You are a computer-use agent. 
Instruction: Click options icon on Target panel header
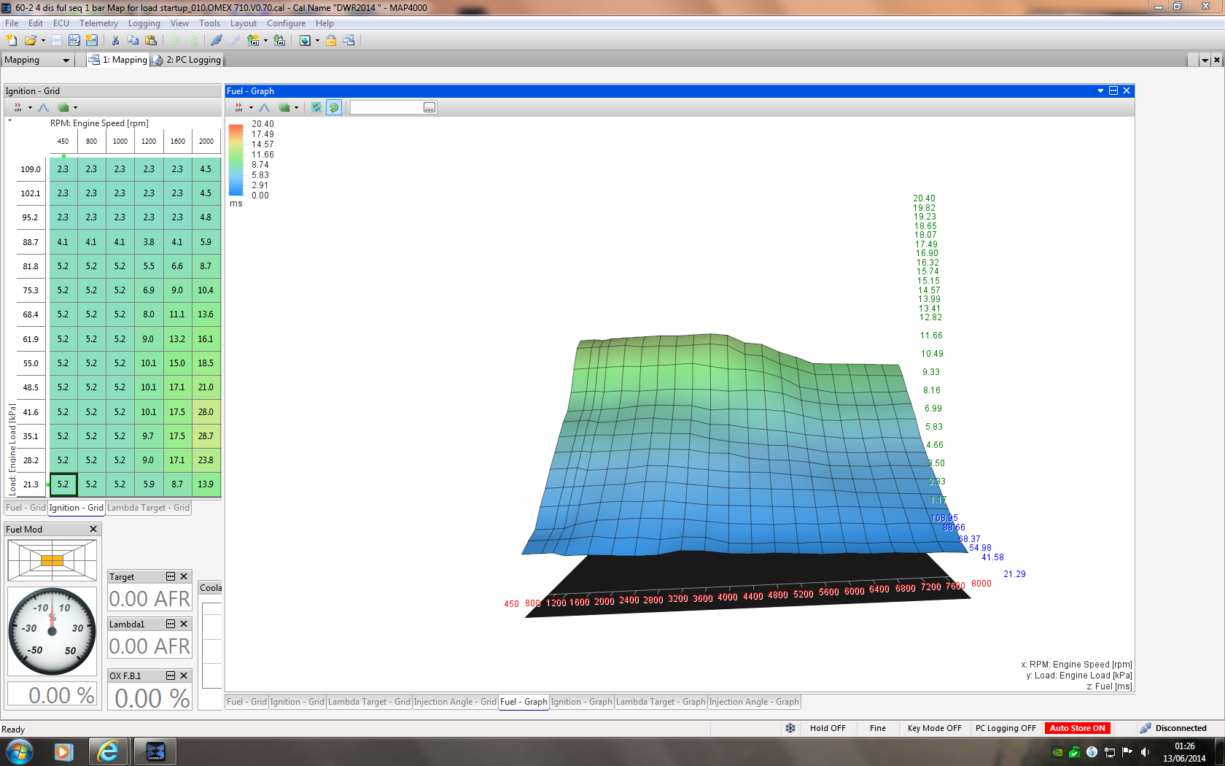coord(171,576)
